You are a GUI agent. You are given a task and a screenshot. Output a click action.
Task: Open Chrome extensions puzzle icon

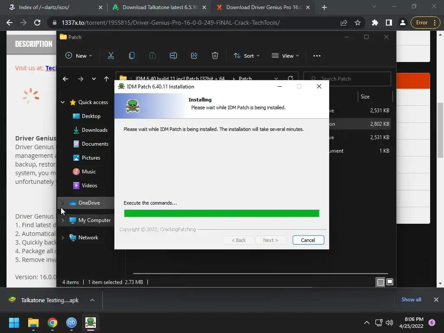375,23
